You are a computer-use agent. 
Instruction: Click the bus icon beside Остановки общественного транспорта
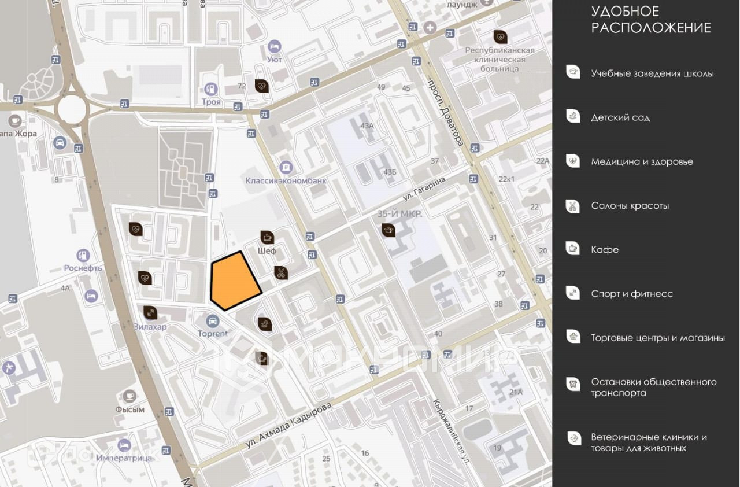[573, 383]
